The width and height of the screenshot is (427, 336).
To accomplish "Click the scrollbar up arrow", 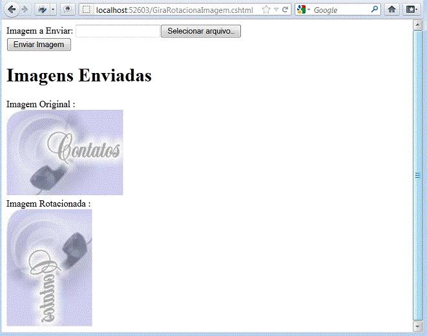I will pos(418,25).
